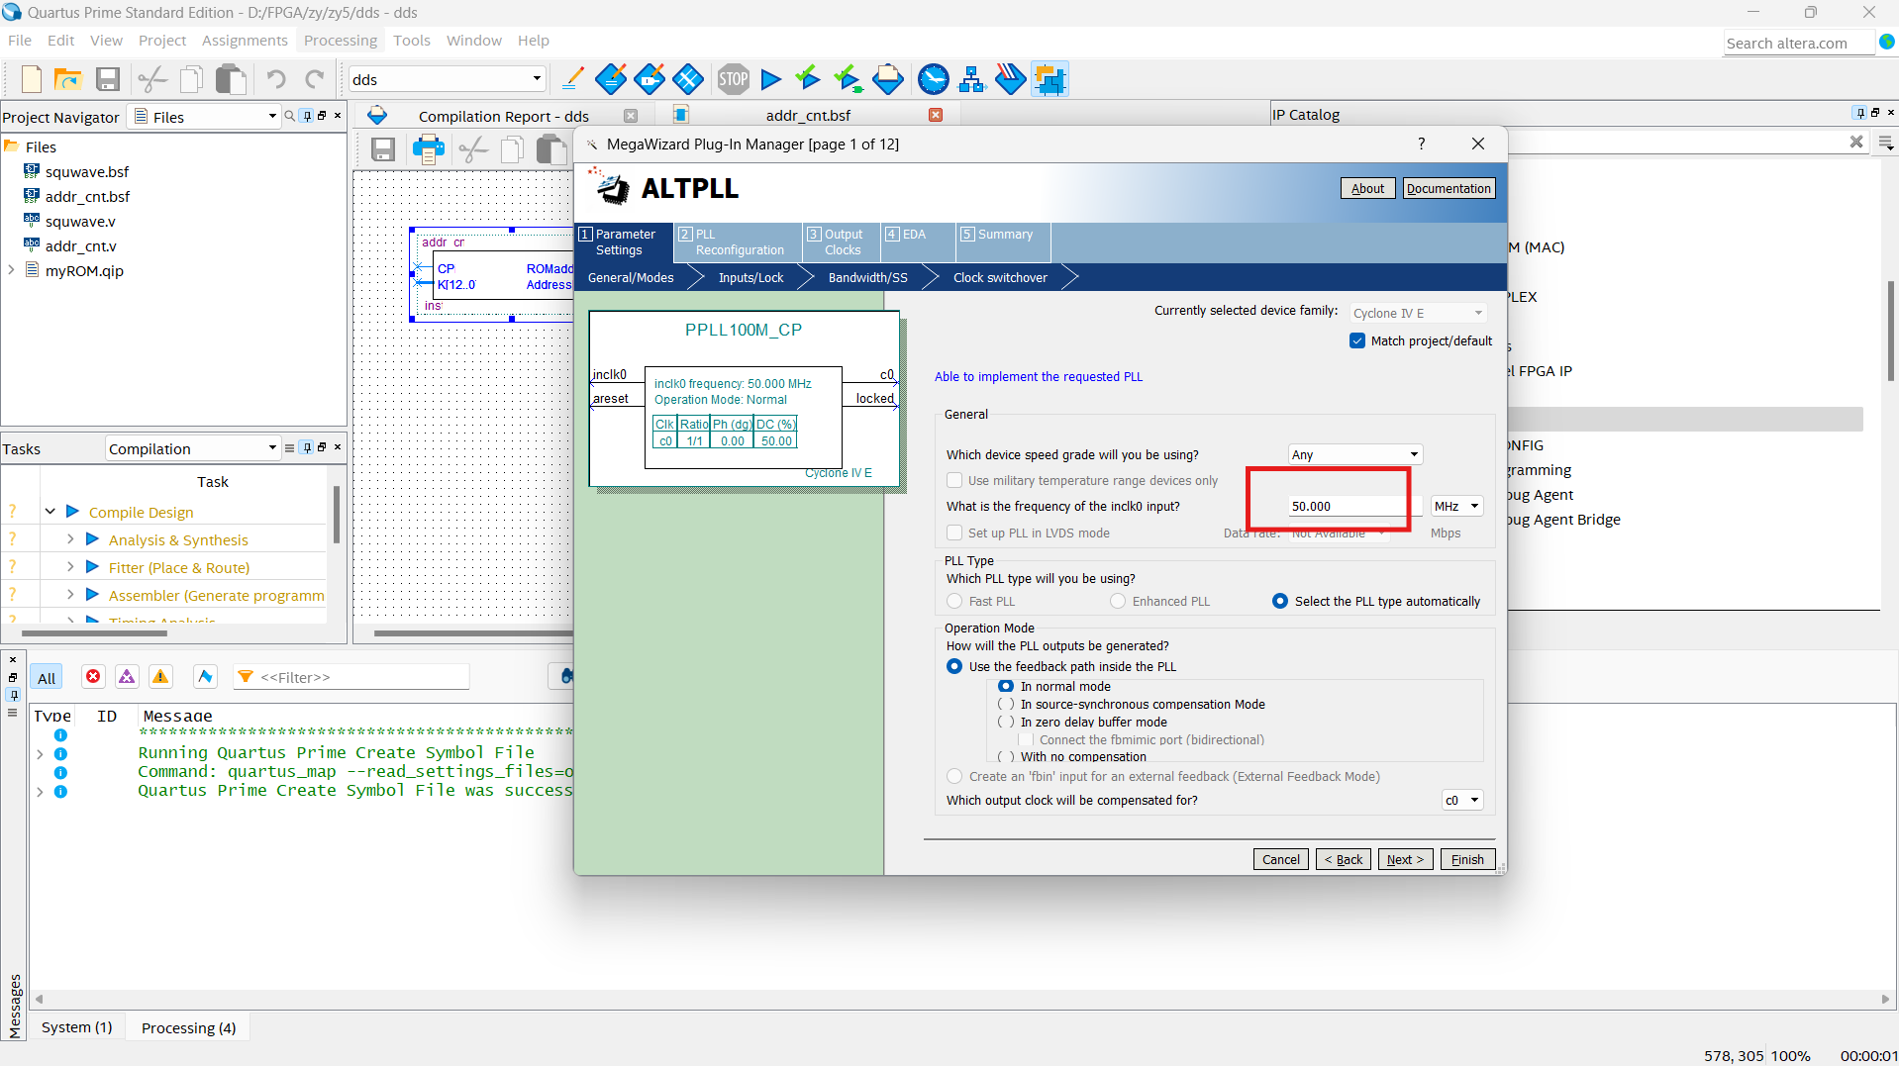
Task: Open search icon in Project Navigator header
Action: point(290,116)
